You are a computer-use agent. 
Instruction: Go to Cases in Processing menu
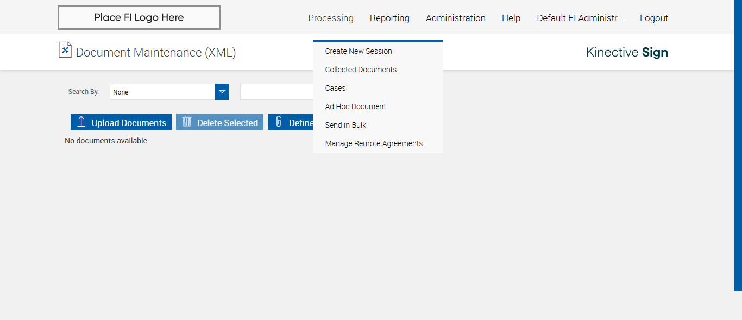click(335, 88)
